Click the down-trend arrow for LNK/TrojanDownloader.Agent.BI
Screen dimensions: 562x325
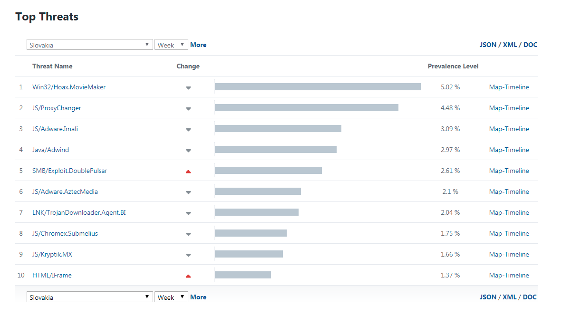[x=188, y=213]
